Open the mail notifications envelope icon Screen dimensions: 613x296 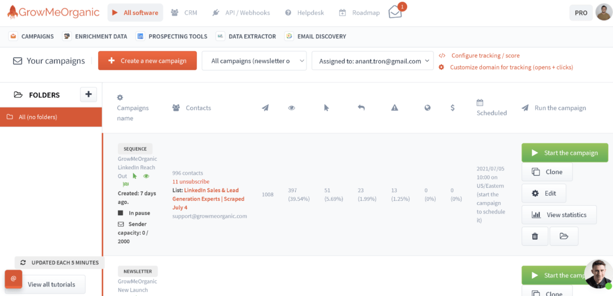click(395, 13)
